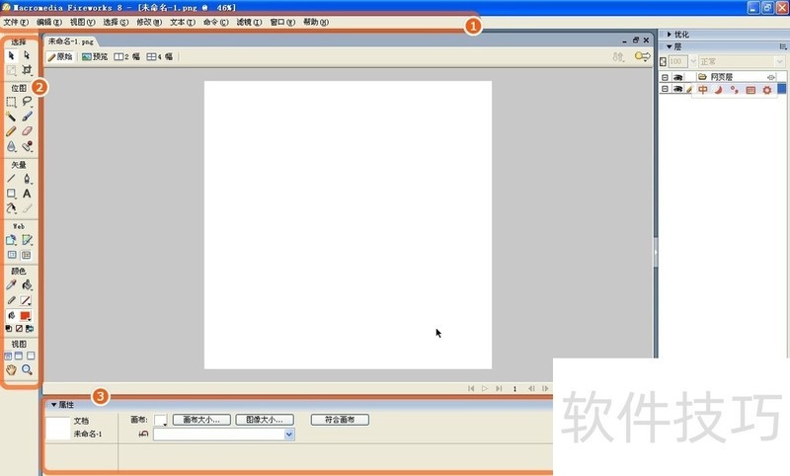Switch to the 2 幅 view tab
This screenshot has width=790, height=476.
127,57
